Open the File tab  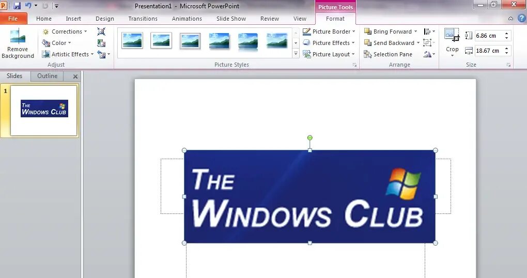coord(13,19)
